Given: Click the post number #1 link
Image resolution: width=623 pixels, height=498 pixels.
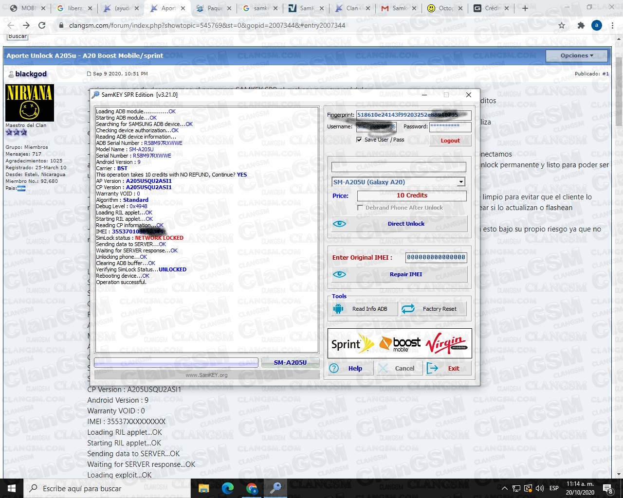Looking at the screenshot, I should point(605,74).
